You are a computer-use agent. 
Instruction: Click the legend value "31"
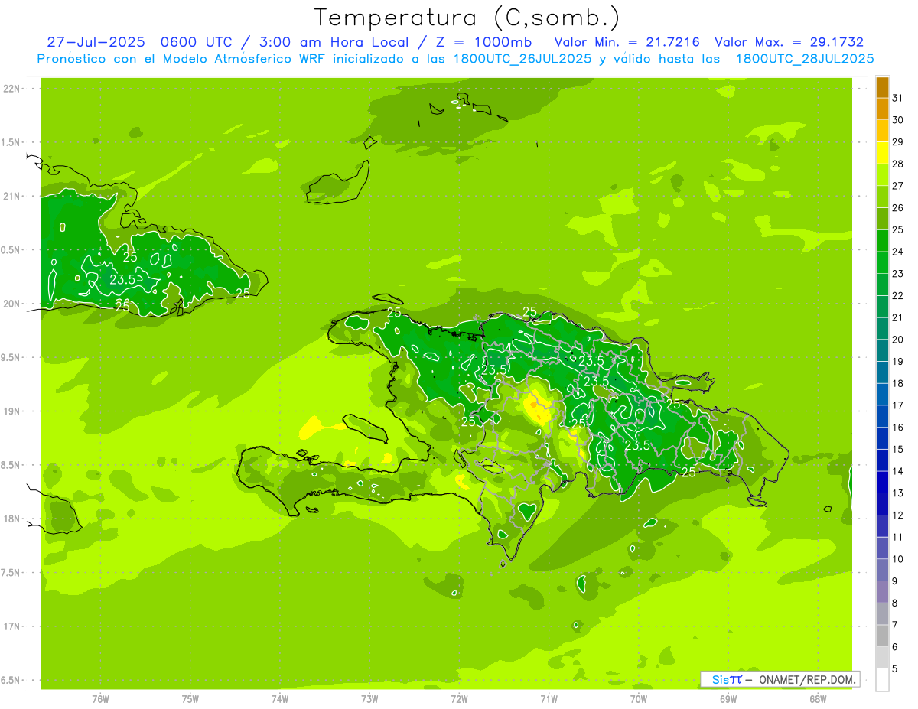click(898, 98)
